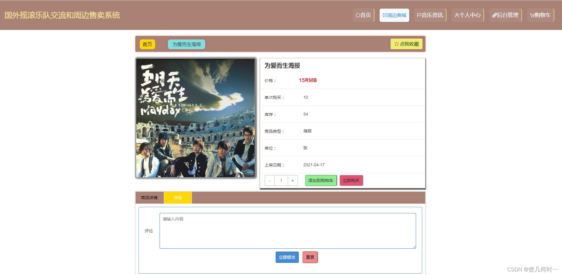The width and height of the screenshot is (562, 275).
Task: Open 后台管理 admin backend
Action: (505, 15)
